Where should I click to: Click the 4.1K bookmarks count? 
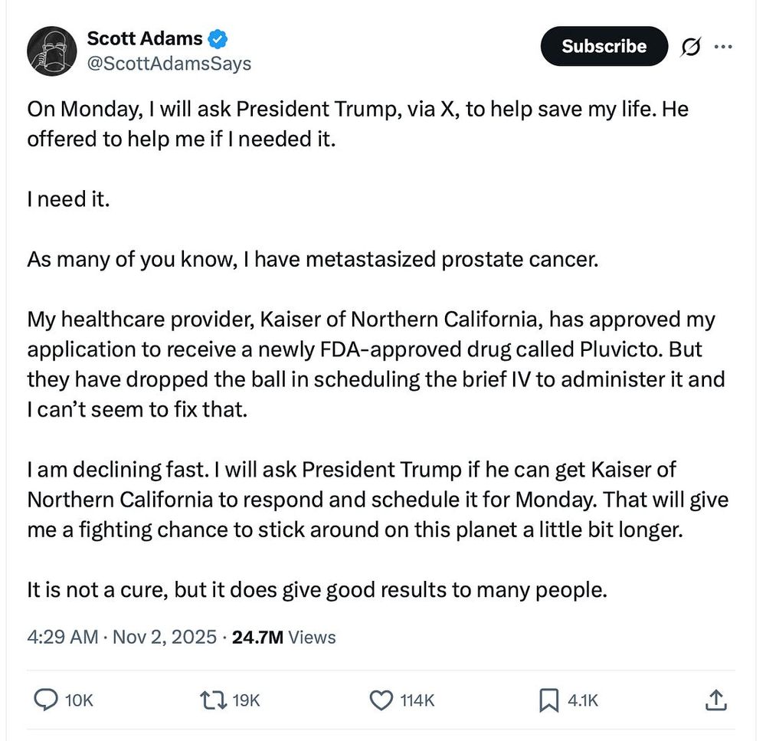[x=582, y=700]
